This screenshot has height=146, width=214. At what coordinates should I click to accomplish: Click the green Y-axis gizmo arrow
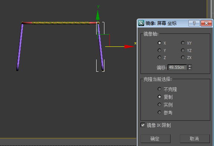click(98, 15)
